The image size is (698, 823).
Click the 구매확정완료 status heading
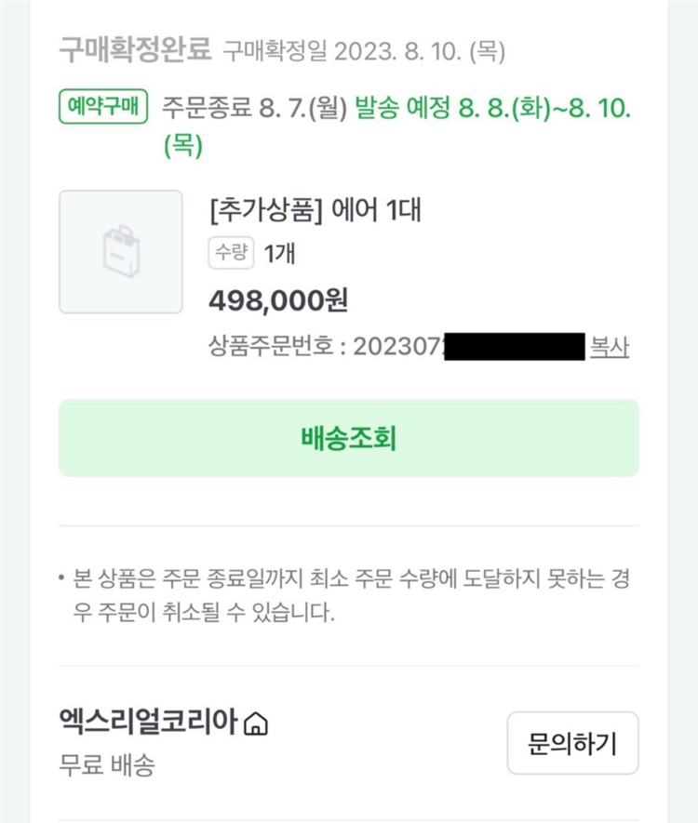pos(135,49)
